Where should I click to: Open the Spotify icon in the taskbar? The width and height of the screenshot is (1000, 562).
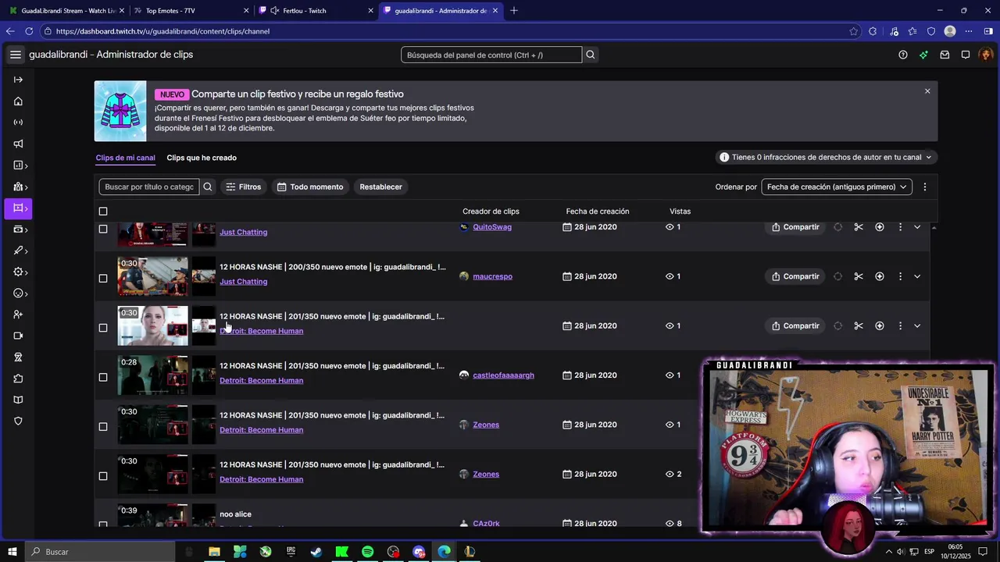click(367, 552)
